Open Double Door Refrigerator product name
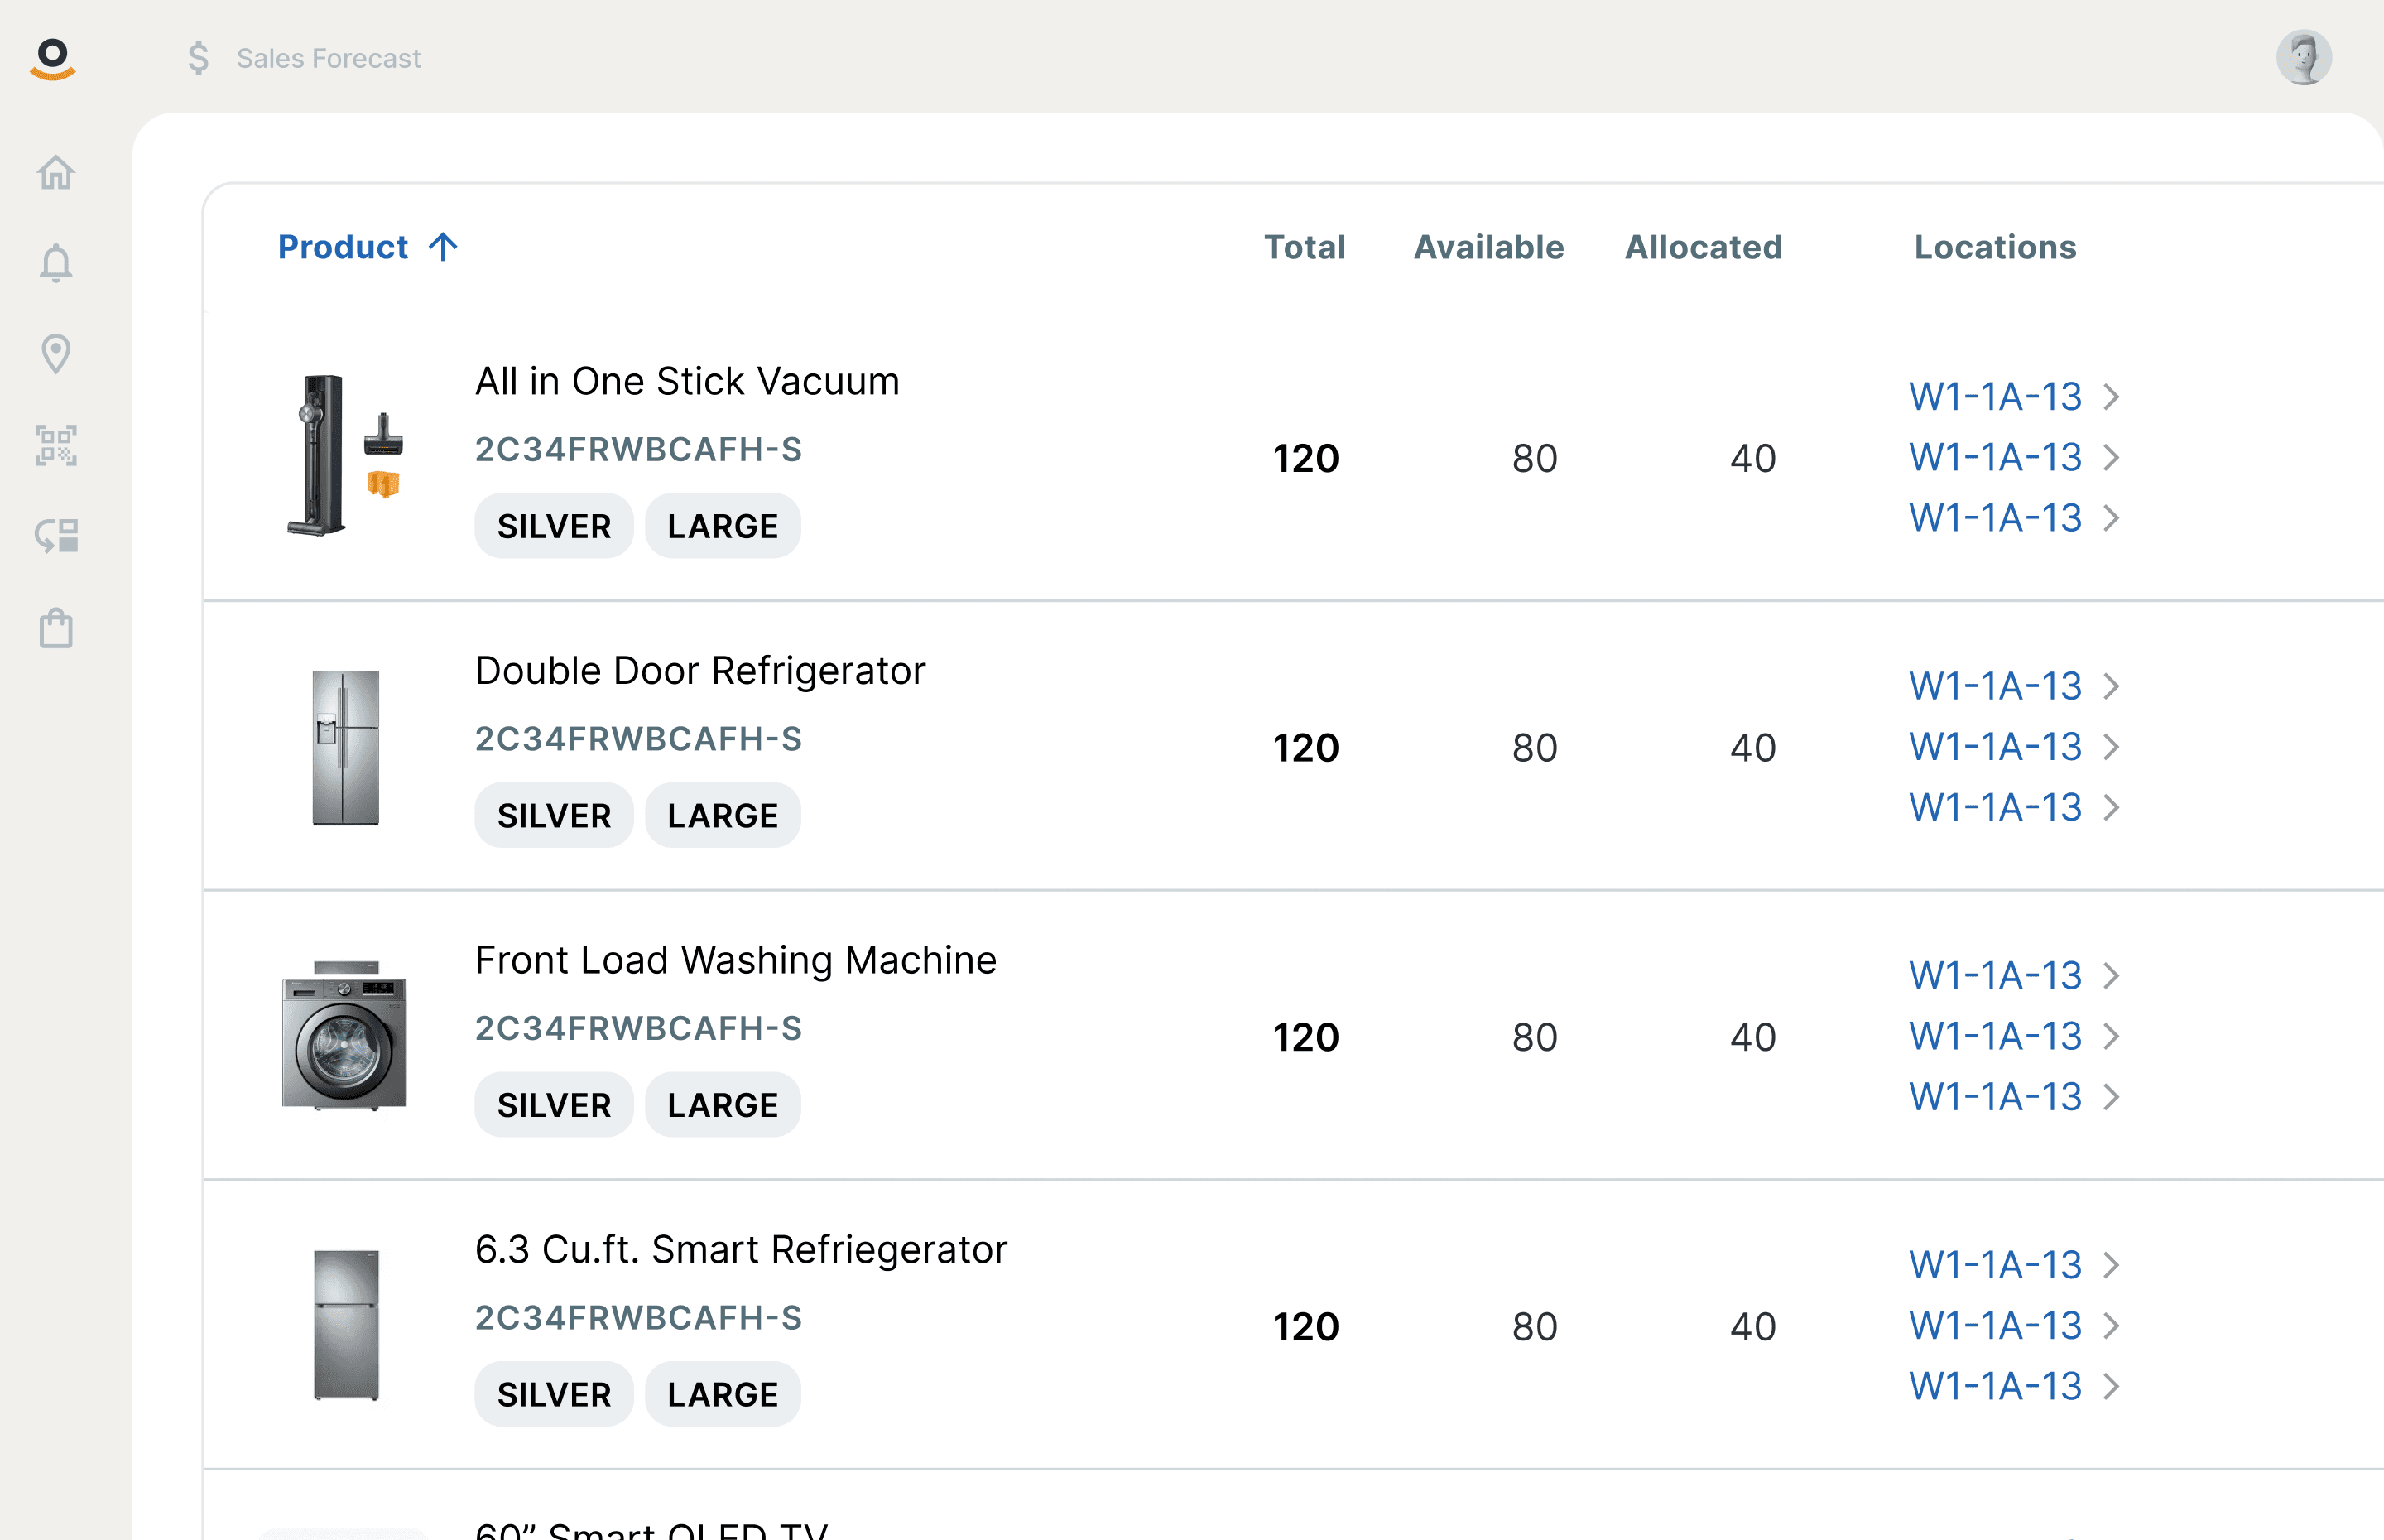This screenshot has width=2384, height=1540. [x=699, y=671]
